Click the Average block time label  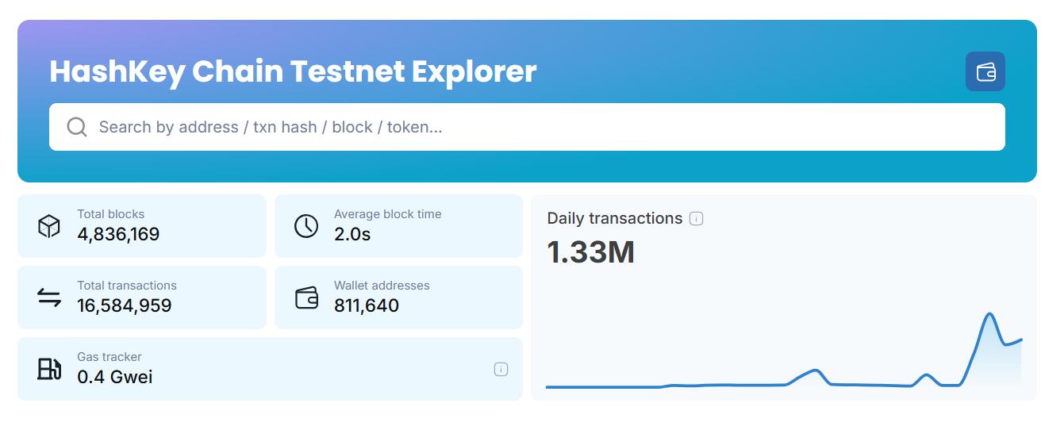[x=387, y=214]
